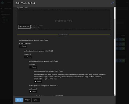Open the user dropdown chevron at top right
The height and width of the screenshot is (104, 129).
127,3
